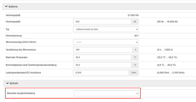Click the range hint (0,000 Ohm ... 0,100 Ohm)
Viewport: 196px width, 102px height.
[x=171, y=73]
